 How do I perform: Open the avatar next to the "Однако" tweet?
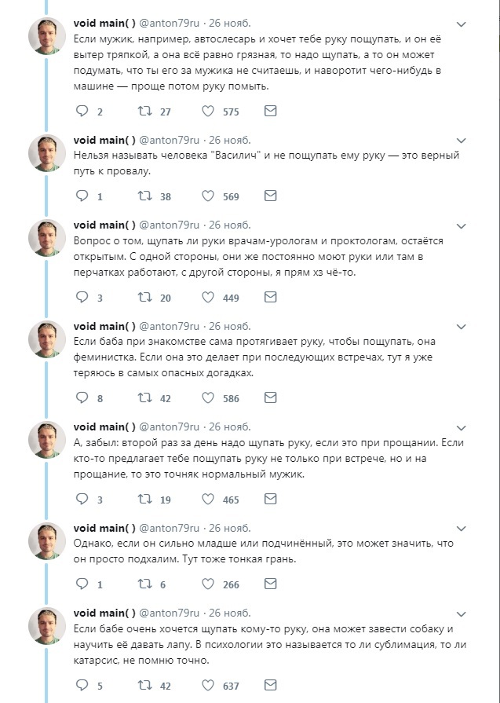(x=47, y=541)
